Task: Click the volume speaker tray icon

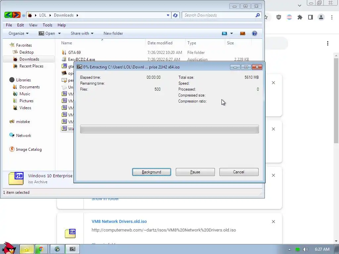Action: 305,249
